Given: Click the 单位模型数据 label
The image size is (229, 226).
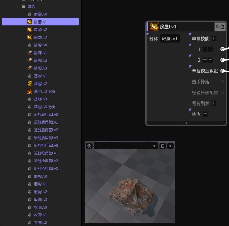Looking at the screenshot, I should coord(205,71).
